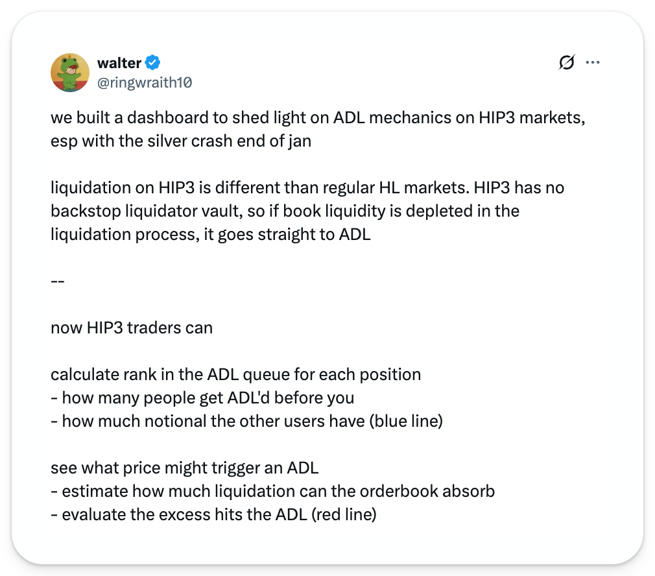
Task: Click the blue verified checkmark badge
Action: tap(153, 63)
